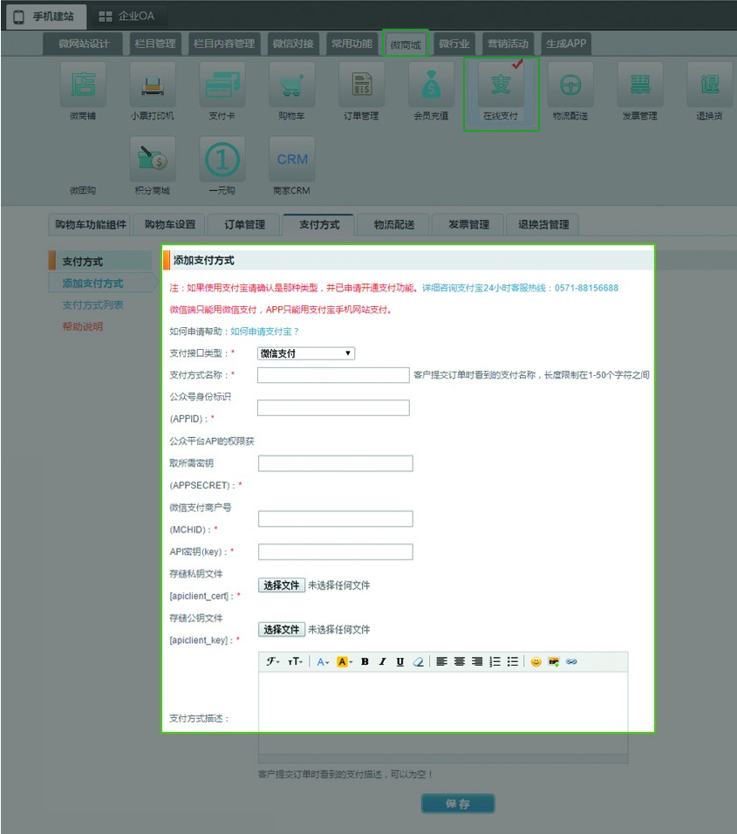Toggle underline formatting in editor toolbar
The height and width of the screenshot is (834, 737).
399,662
